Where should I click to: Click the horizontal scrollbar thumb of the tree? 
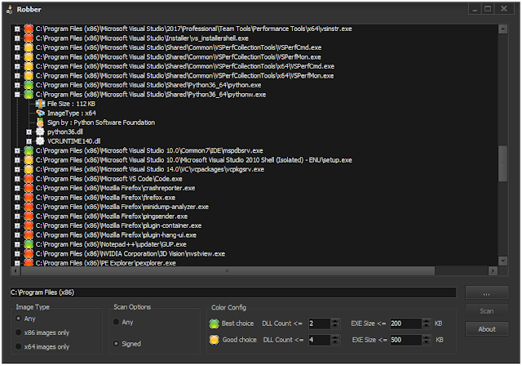coord(228,270)
